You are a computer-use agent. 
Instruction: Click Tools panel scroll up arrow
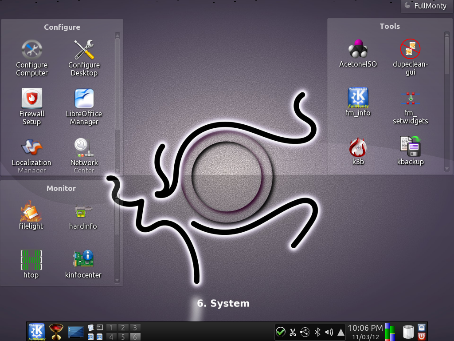coord(447,34)
